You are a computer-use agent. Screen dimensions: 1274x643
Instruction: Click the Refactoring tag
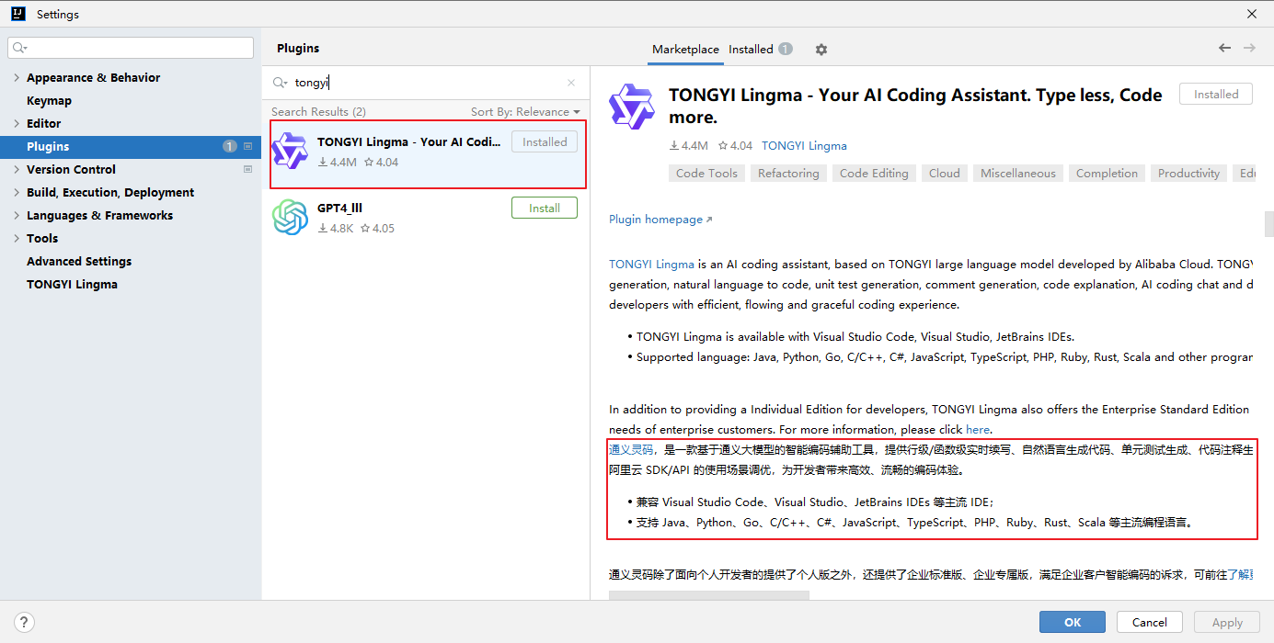click(x=788, y=174)
